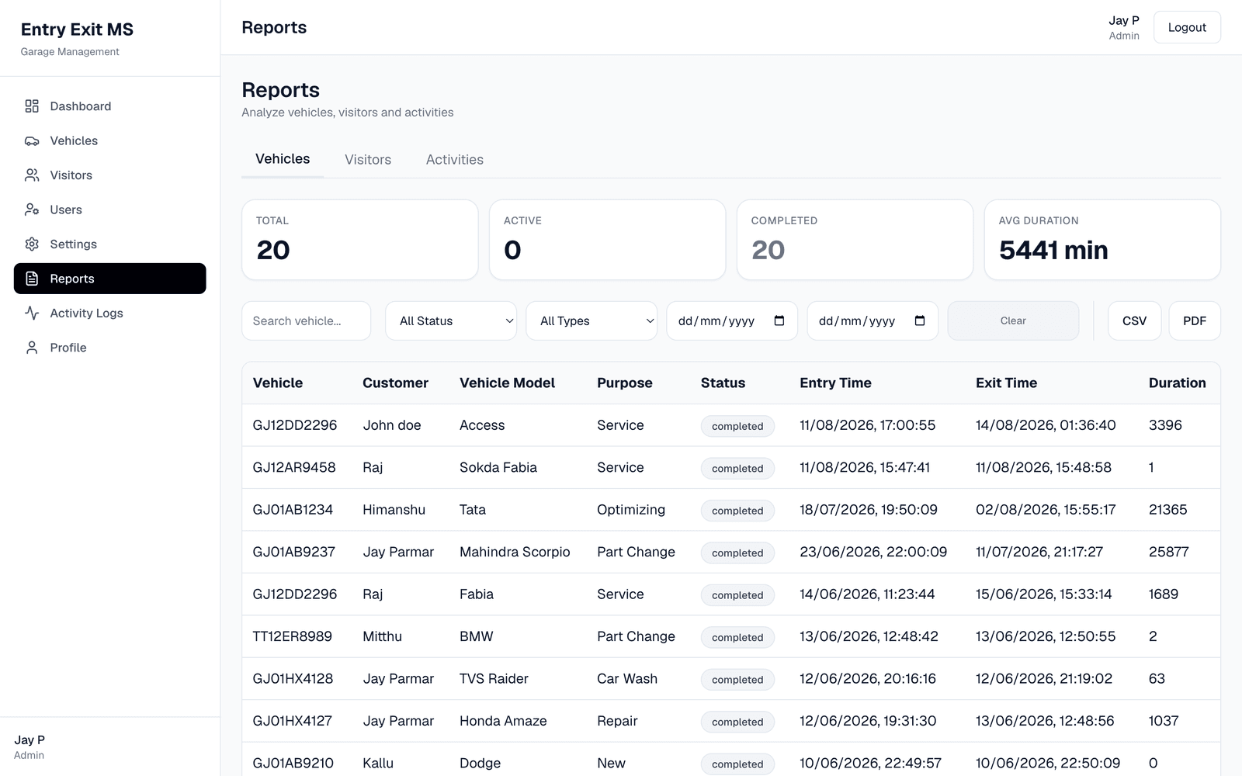Screen dimensions: 1242x776
Task: Open Users in the sidebar
Action: click(x=110, y=210)
